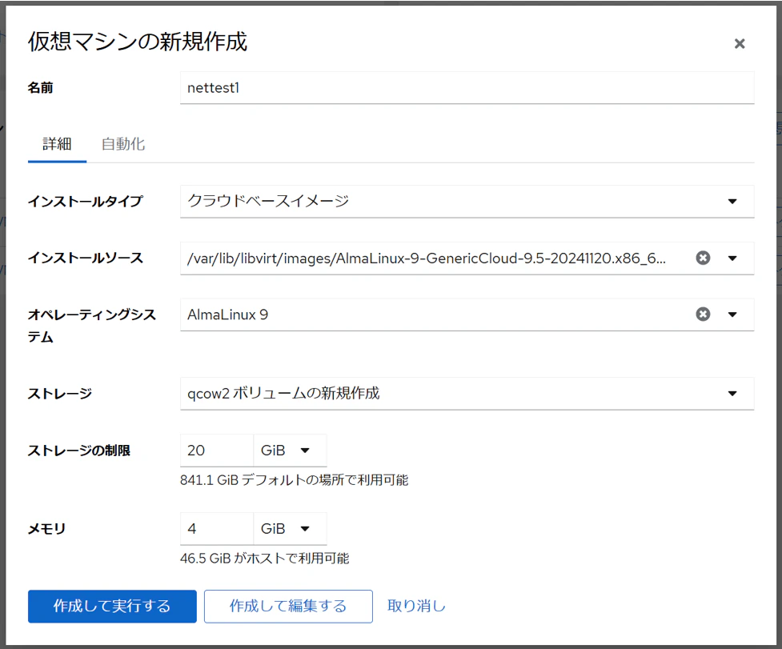Switch to the 自動化 tab

(x=123, y=144)
